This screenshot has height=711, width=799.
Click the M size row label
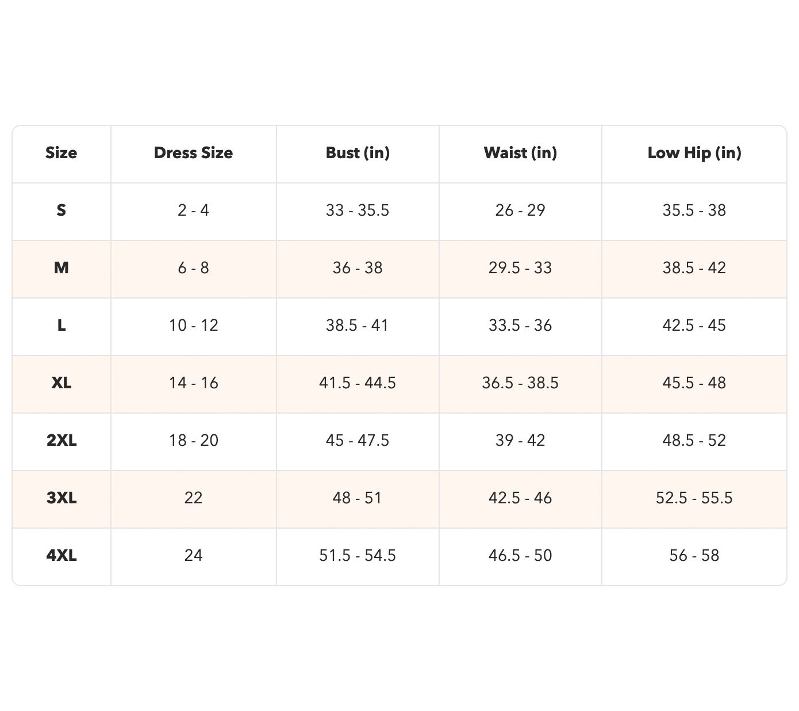(61, 268)
